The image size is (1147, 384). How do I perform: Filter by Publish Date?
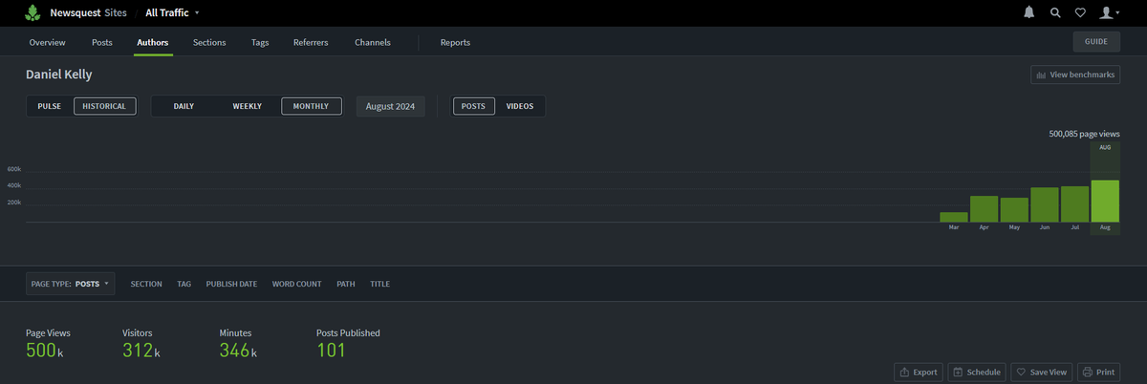pos(231,284)
